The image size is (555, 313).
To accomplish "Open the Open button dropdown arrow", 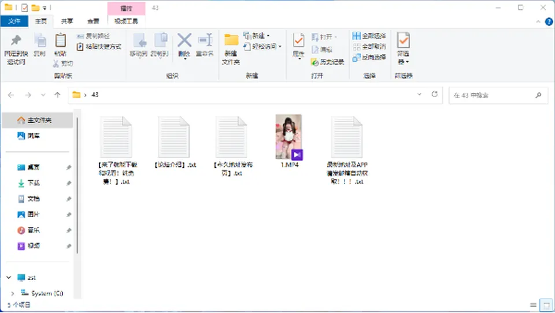I will (x=335, y=37).
